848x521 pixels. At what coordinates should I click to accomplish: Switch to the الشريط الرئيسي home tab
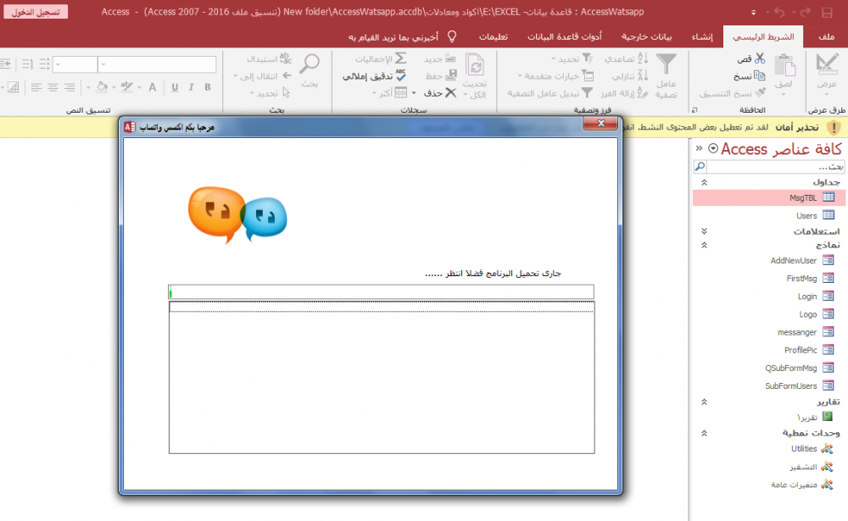(764, 36)
